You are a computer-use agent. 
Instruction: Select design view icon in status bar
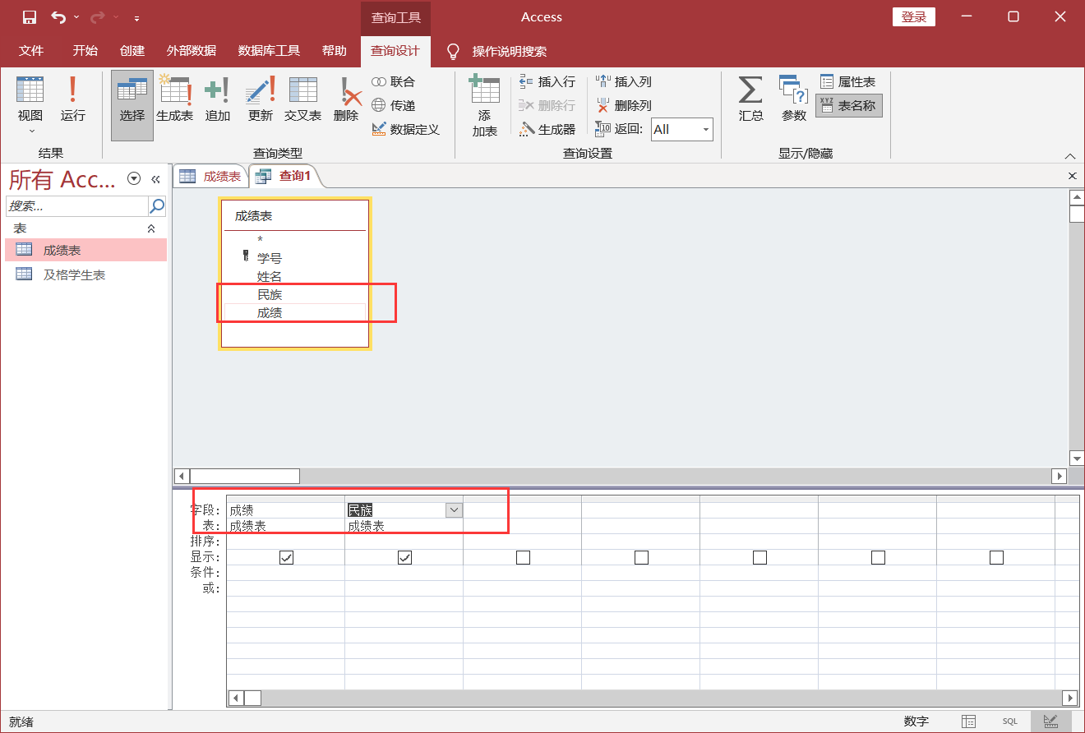point(1050,721)
